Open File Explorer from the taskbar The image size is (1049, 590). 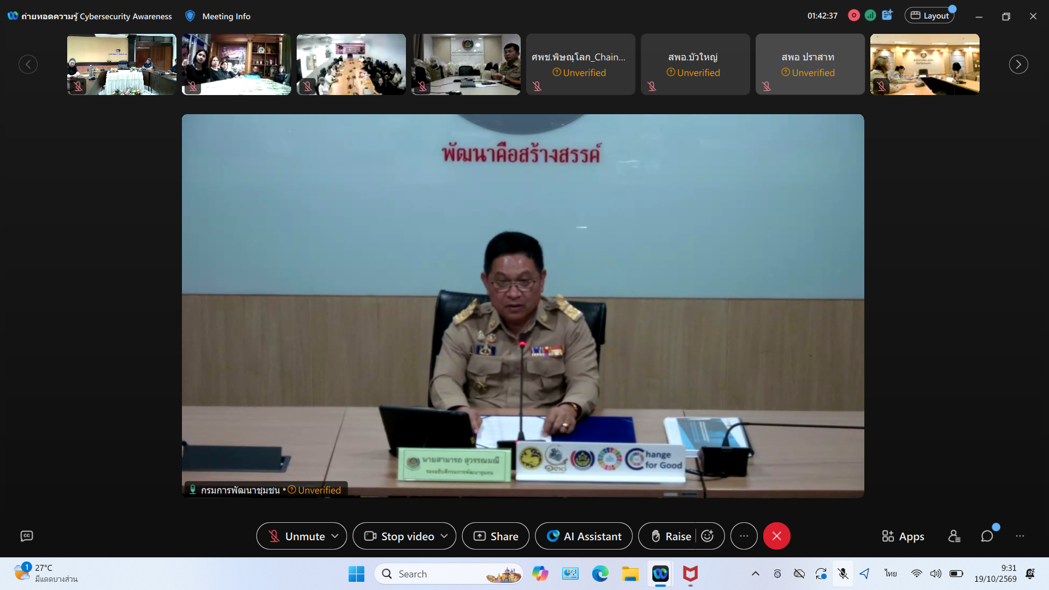point(630,574)
